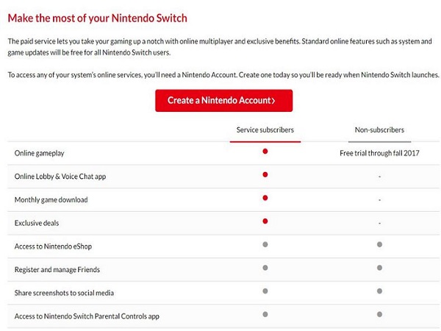Viewport: 441px width, 331px height.
Task: Click non-subscriber gray dot for Nintendo eShop access
Action: (x=379, y=244)
